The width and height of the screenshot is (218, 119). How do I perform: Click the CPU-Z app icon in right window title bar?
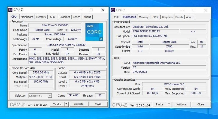coord(113,10)
